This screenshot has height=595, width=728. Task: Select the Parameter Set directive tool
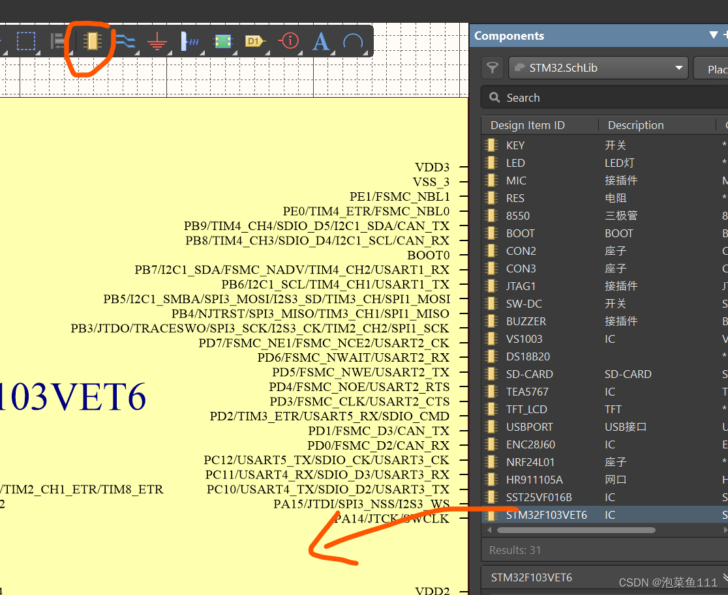[x=288, y=41]
